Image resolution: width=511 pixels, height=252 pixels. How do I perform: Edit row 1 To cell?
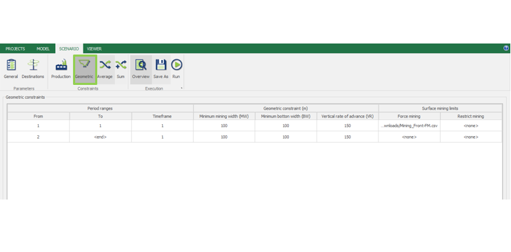101,126
